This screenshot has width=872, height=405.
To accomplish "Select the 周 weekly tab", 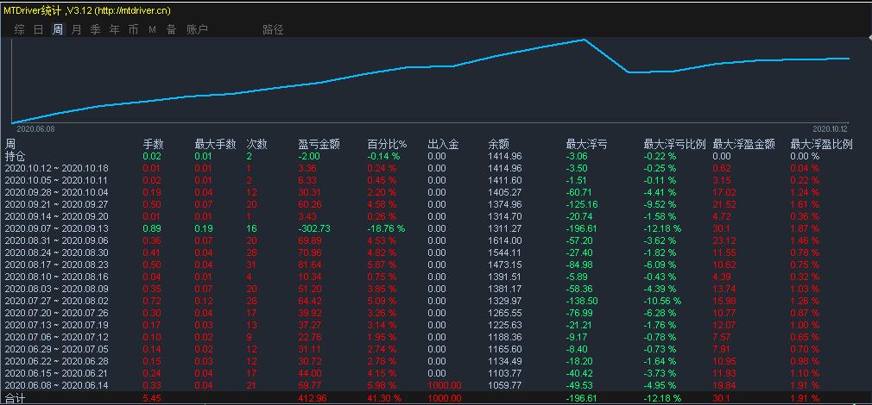I will tap(57, 30).
